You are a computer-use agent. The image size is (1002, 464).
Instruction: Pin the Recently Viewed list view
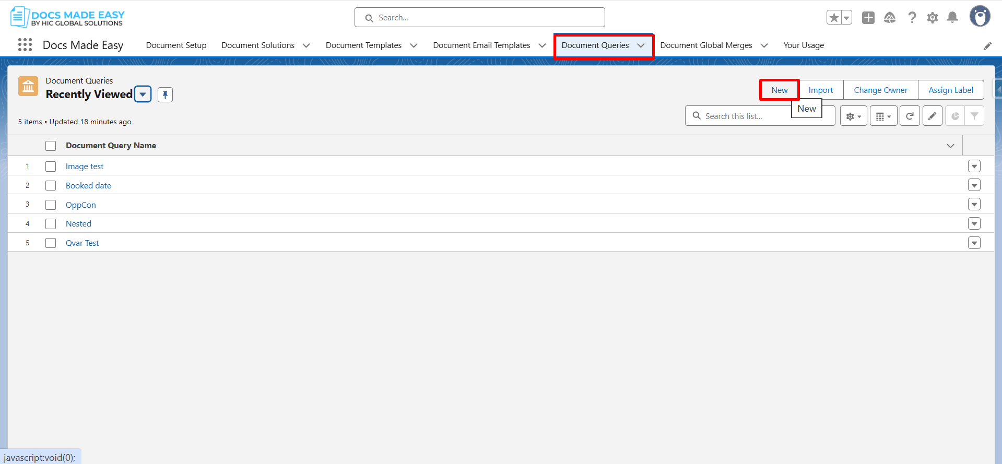pos(165,94)
